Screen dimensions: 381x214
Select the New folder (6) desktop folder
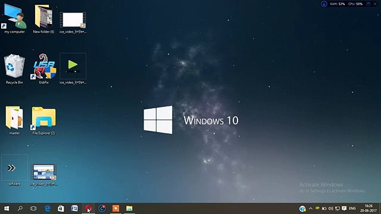[43, 18]
